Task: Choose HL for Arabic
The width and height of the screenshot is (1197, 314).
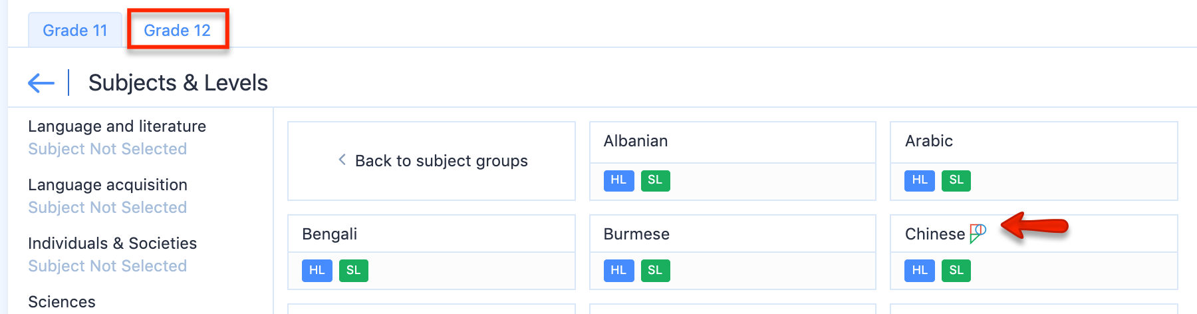Action: (x=920, y=180)
